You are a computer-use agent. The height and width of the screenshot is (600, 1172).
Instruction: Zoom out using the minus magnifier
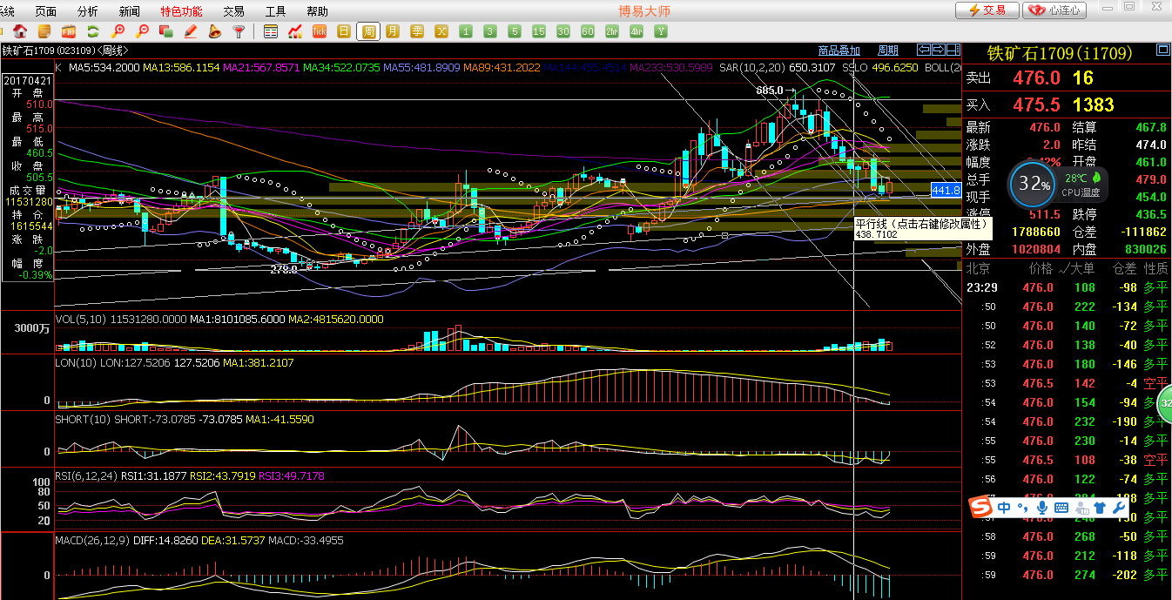coord(142,31)
